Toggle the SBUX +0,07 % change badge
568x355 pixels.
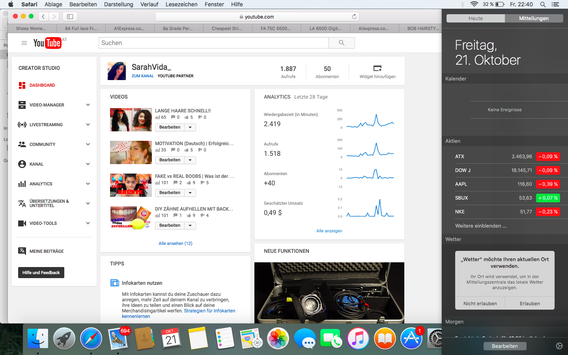(548, 198)
